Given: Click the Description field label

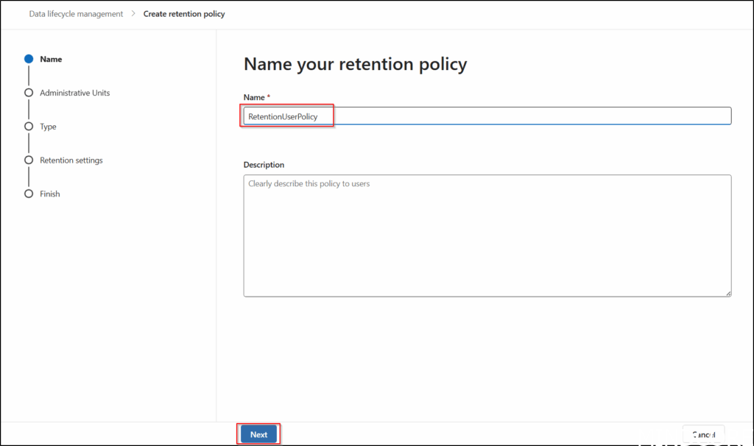Looking at the screenshot, I should [x=264, y=165].
